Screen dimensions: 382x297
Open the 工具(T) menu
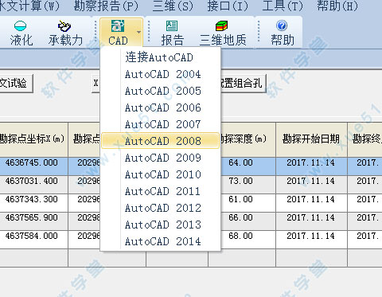tap(283, 6)
